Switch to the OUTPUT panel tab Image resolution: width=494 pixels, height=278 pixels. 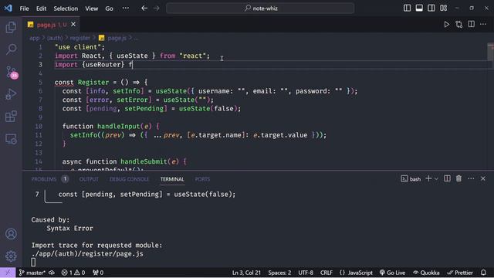tap(89, 179)
